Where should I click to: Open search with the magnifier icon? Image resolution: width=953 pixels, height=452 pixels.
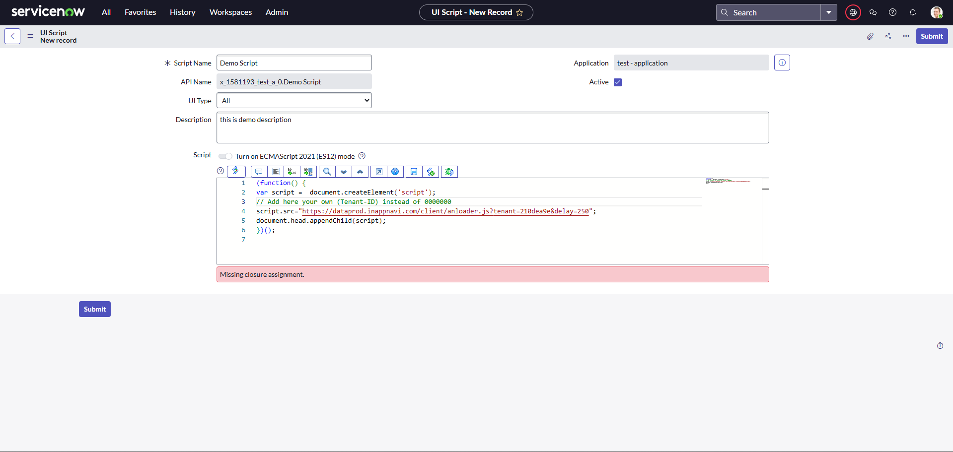pyautogui.click(x=327, y=172)
